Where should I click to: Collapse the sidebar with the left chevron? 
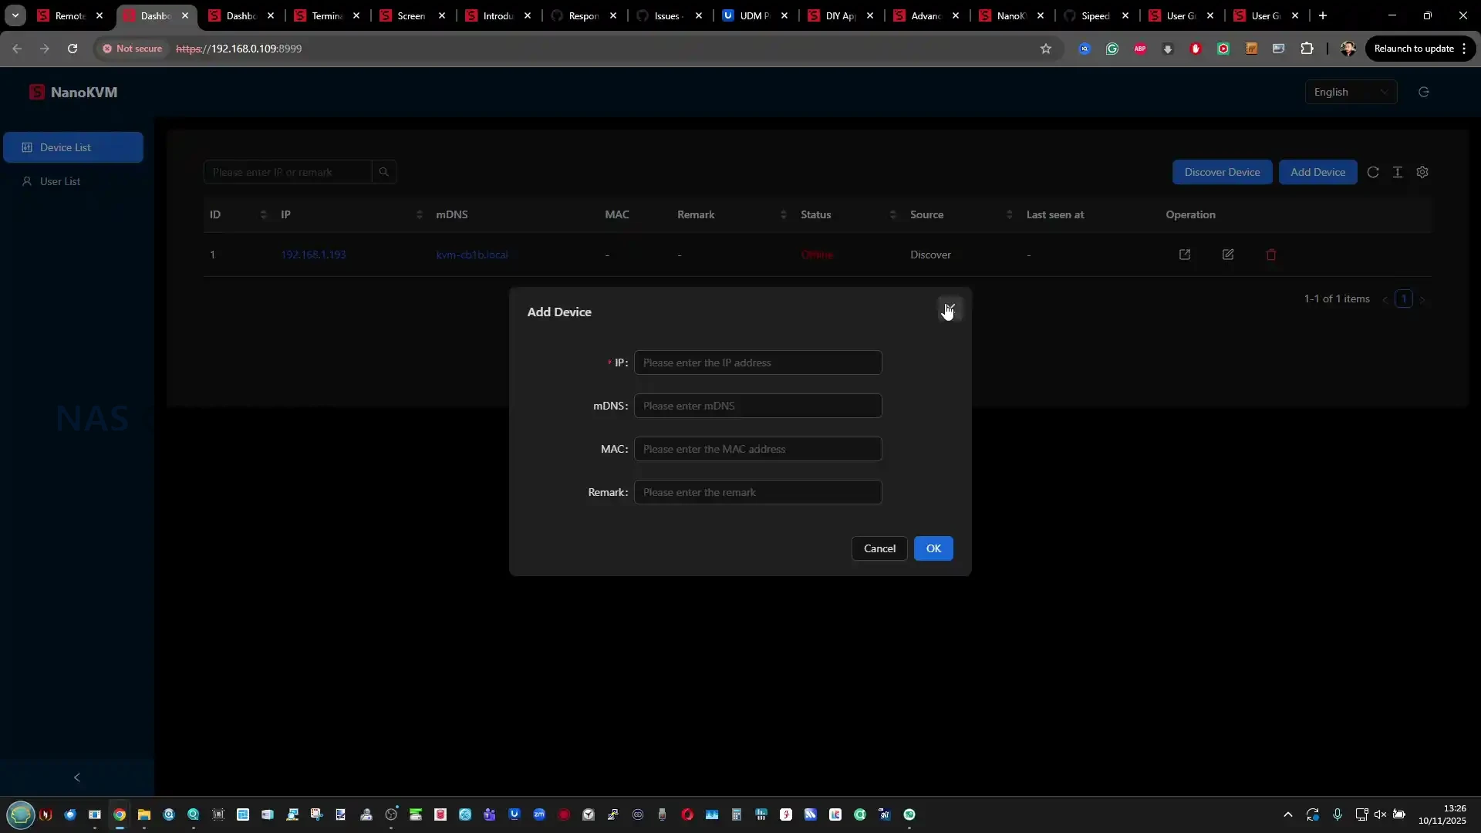76,777
